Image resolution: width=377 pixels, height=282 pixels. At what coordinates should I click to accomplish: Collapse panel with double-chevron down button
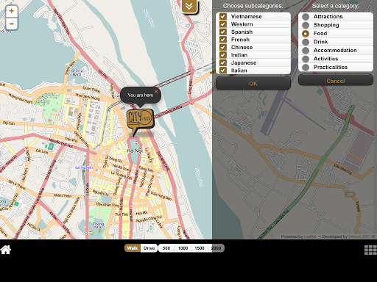click(x=189, y=6)
